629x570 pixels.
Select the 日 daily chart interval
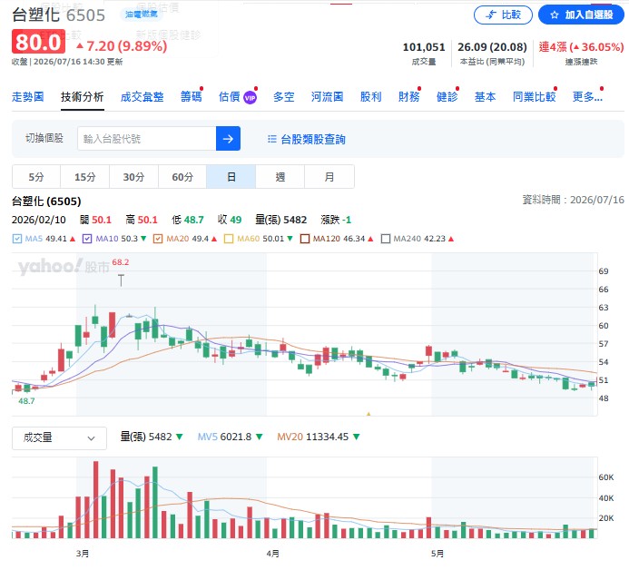coord(231,176)
